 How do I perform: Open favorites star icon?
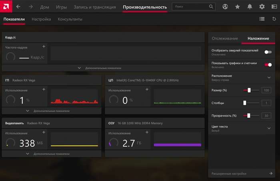coord(238,7)
